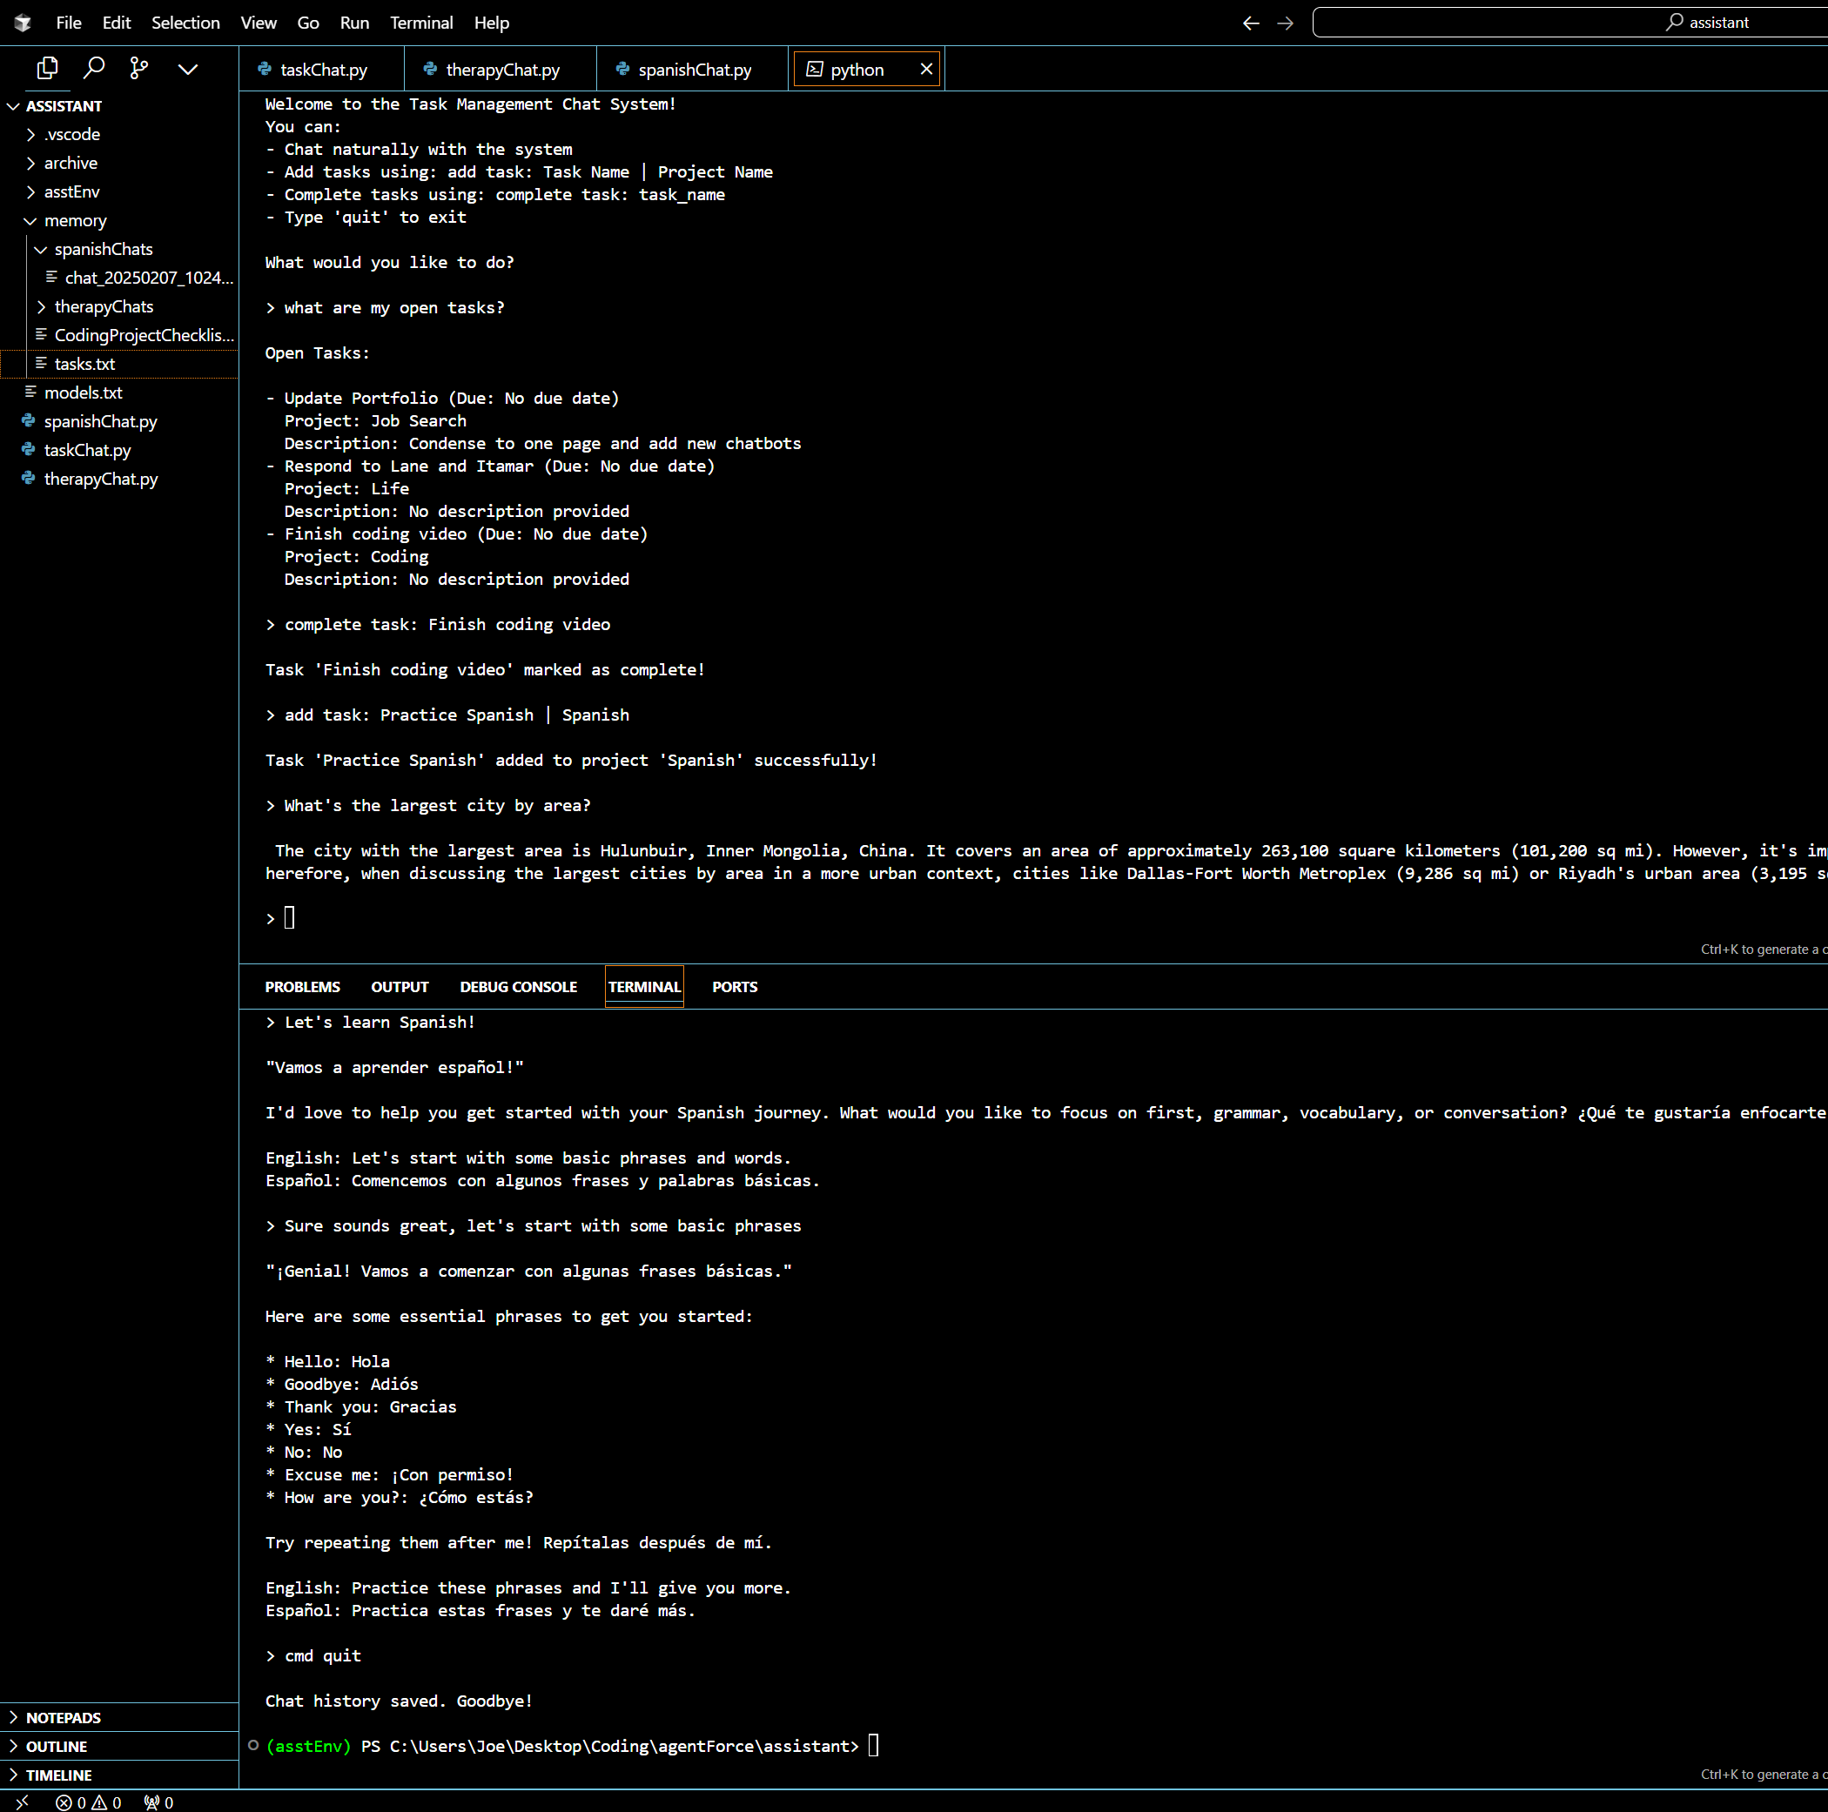Click the app logo icon in the menu bar
The width and height of the screenshot is (1828, 1812).
coord(23,23)
